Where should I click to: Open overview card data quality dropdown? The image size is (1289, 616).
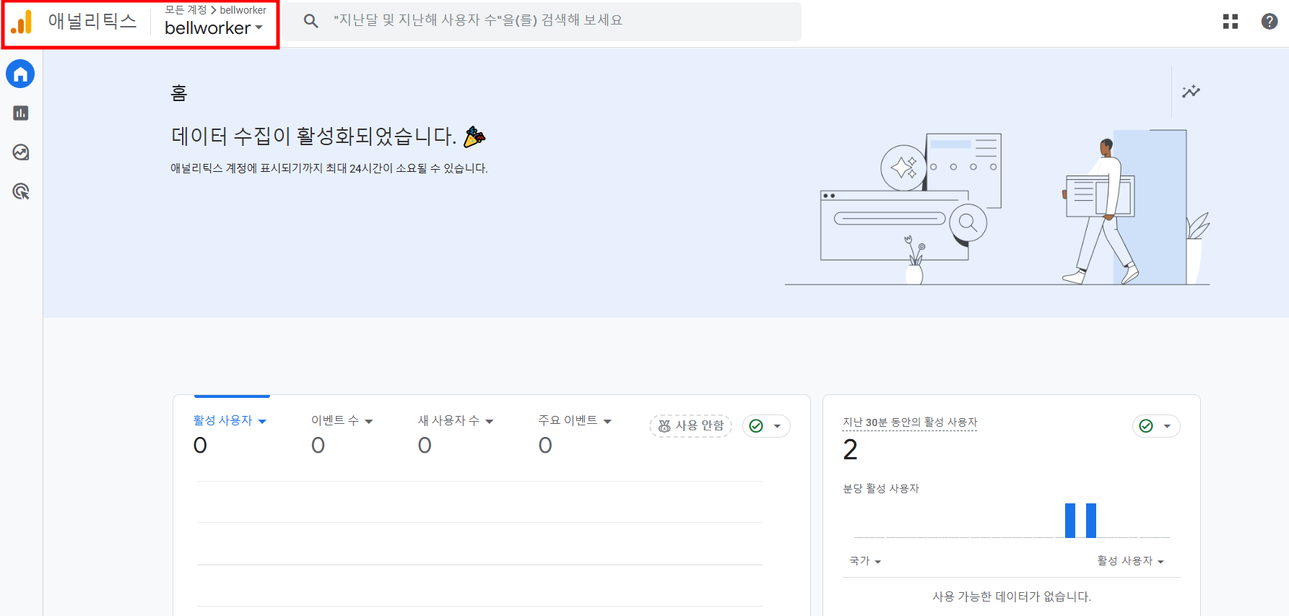tap(766, 426)
